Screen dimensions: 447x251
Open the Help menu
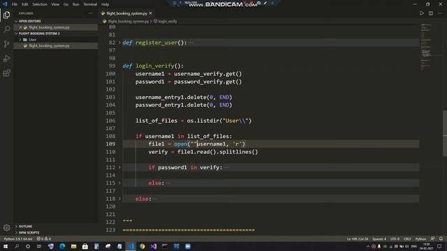(105, 4)
